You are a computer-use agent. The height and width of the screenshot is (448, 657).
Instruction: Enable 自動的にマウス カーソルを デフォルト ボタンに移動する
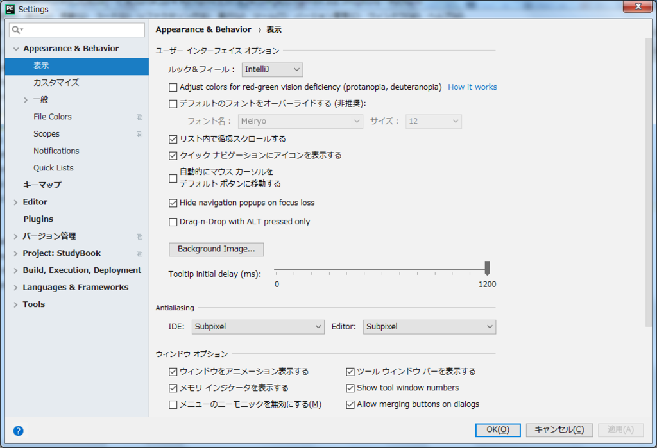[x=173, y=178]
